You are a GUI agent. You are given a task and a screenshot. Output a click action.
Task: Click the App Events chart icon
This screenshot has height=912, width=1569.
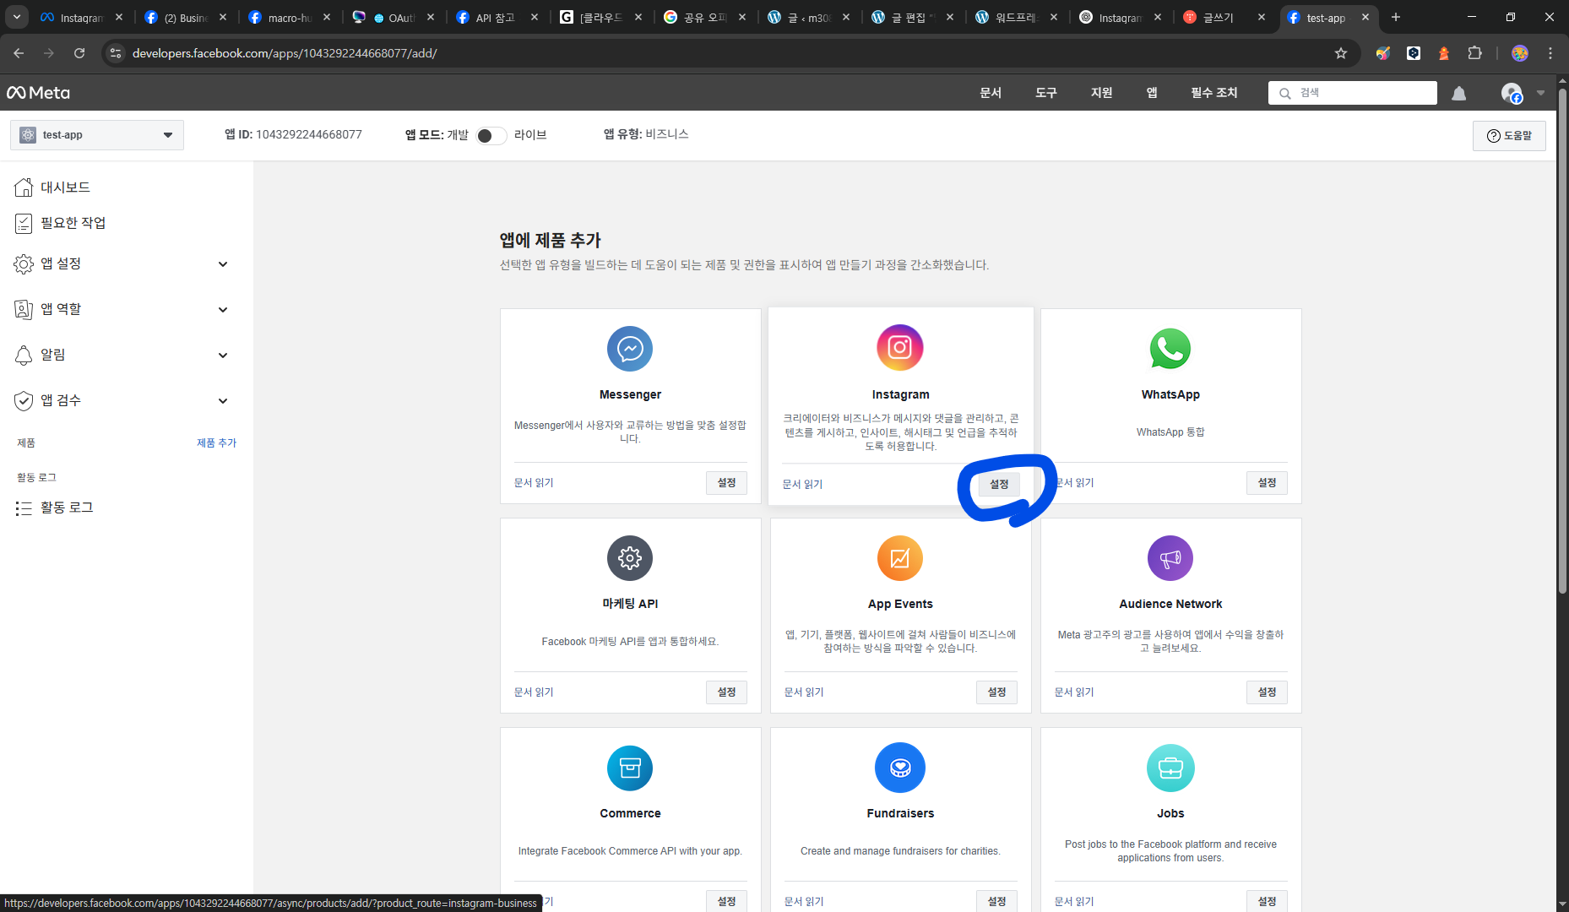[900, 558]
